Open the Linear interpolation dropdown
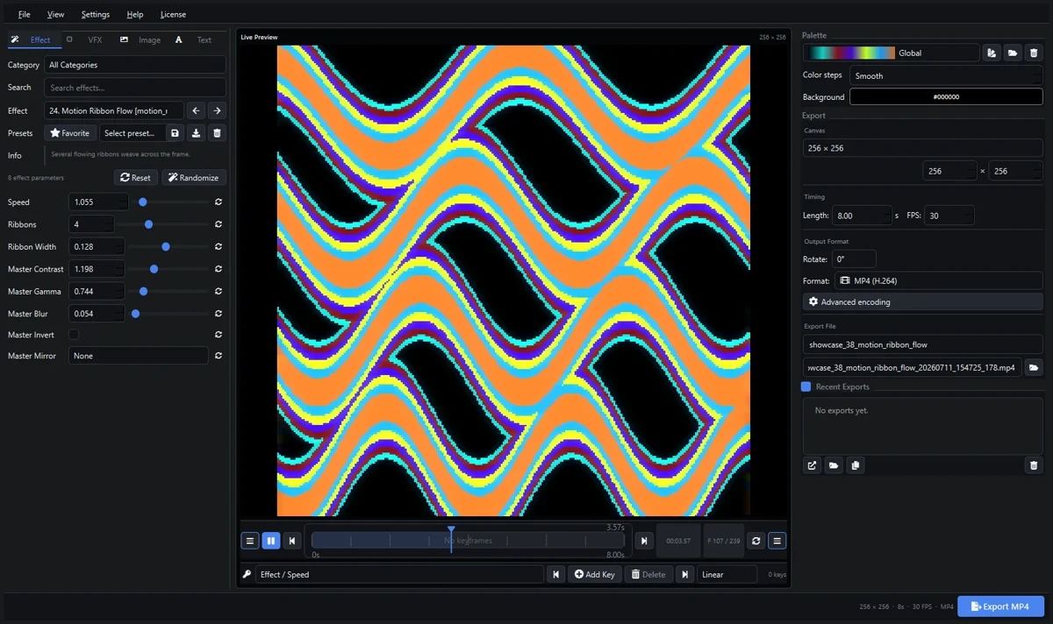Screen dimensions: 1053x624 tap(727, 574)
